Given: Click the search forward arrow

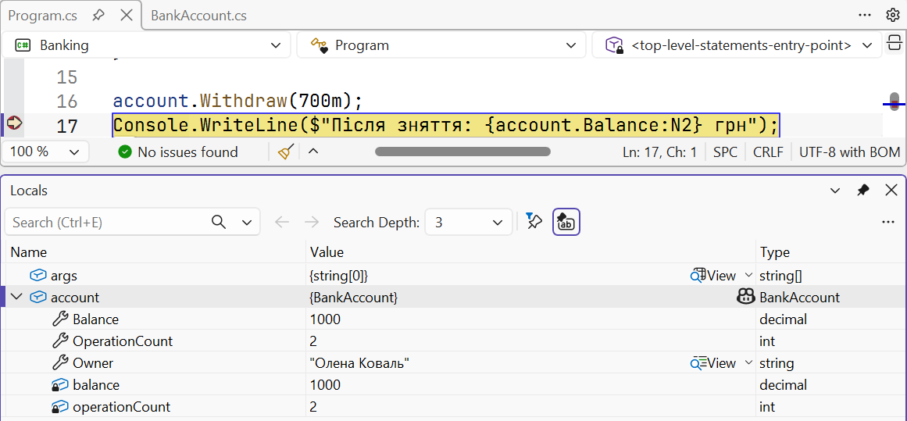Looking at the screenshot, I should 312,222.
